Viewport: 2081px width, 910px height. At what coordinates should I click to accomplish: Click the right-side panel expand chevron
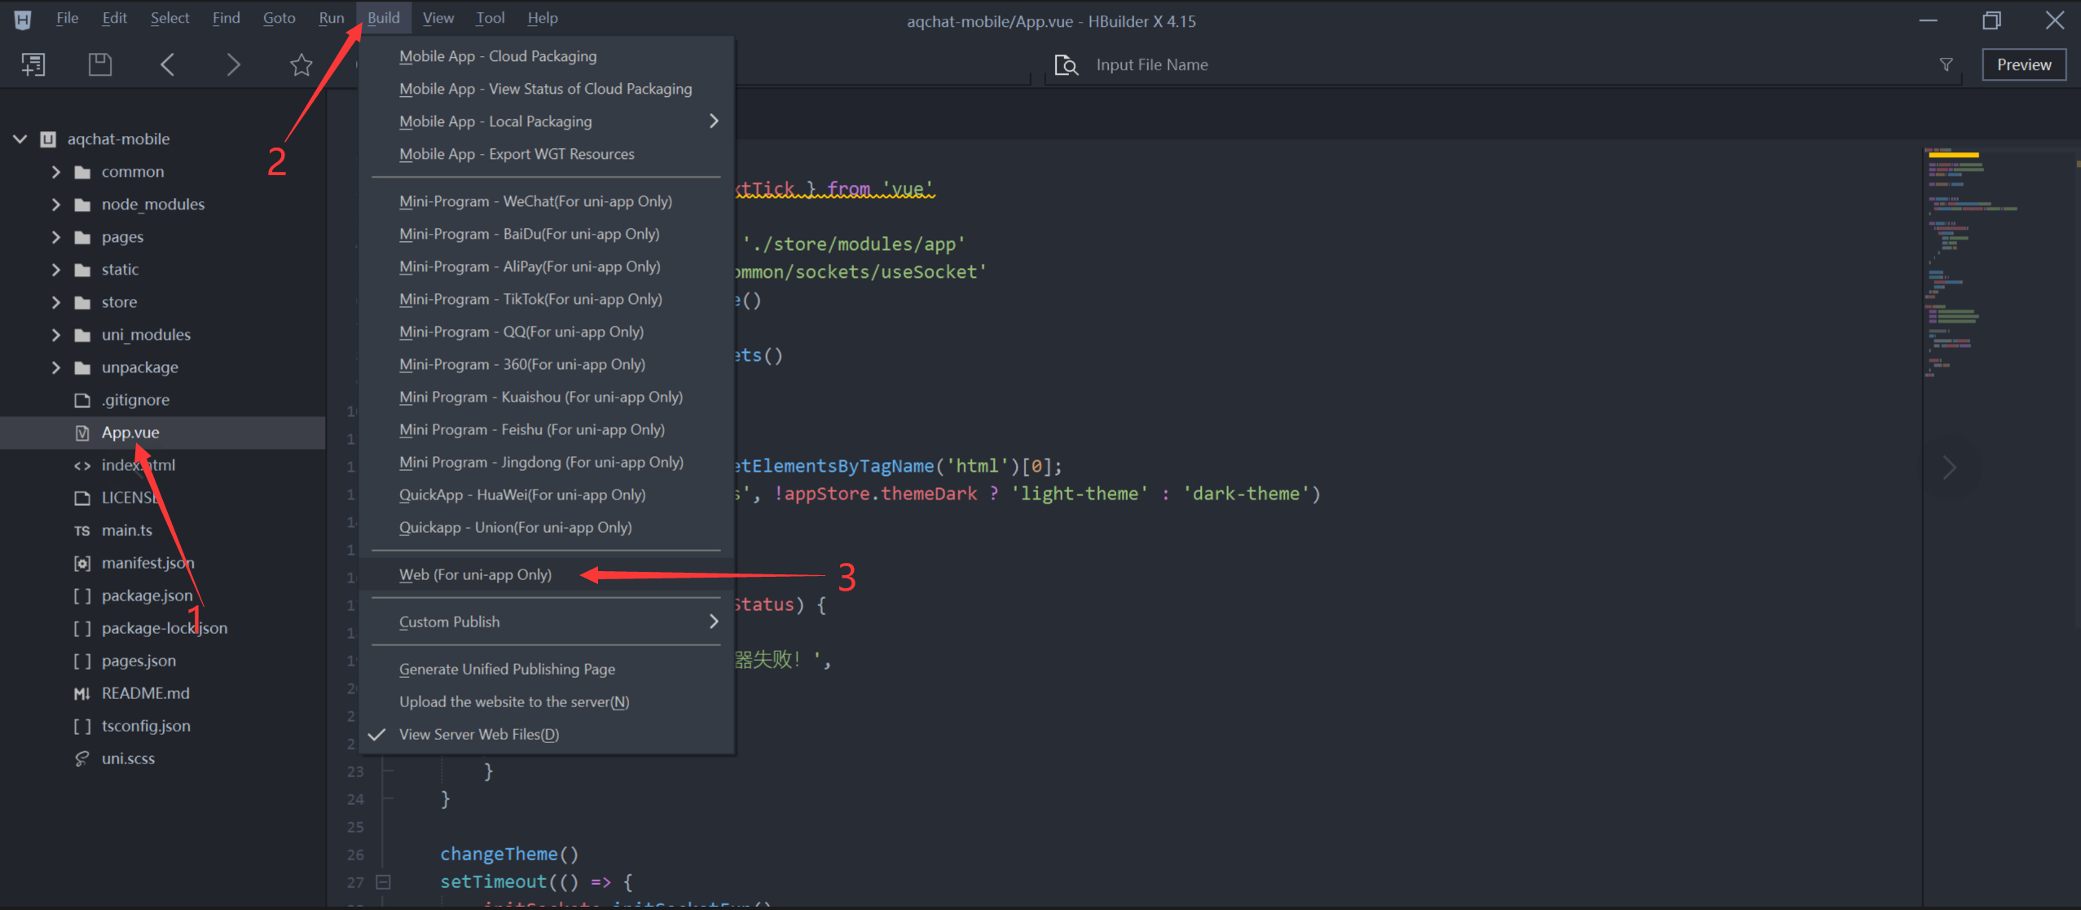click(x=1950, y=468)
